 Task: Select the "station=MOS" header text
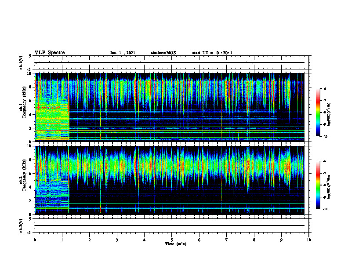(x=163, y=53)
